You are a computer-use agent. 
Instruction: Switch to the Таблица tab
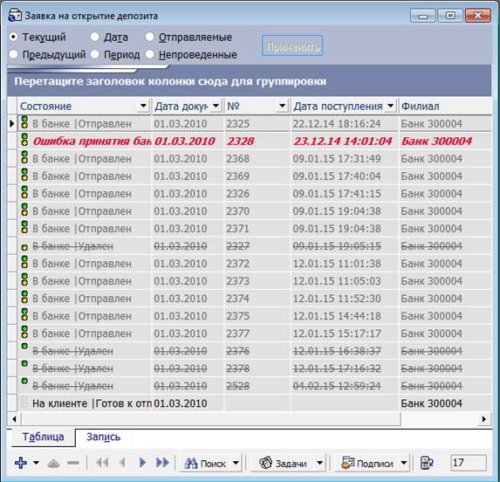pyautogui.click(x=43, y=437)
